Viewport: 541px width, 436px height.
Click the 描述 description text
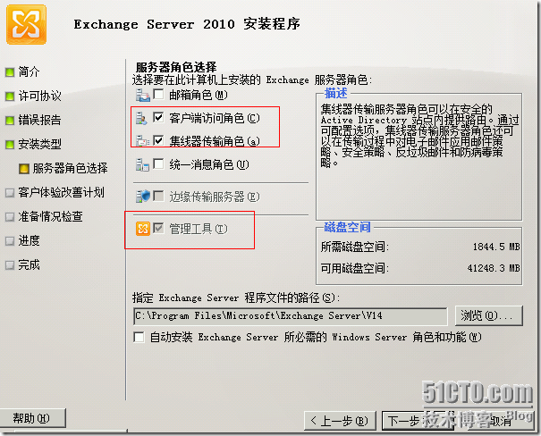click(419, 136)
